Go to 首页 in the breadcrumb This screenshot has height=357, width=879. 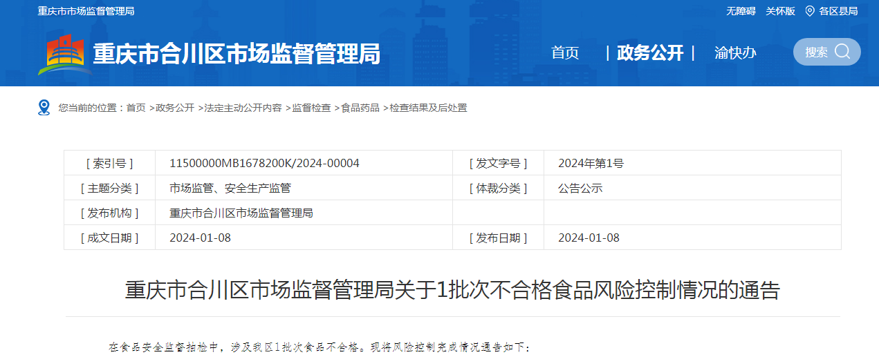click(x=136, y=108)
